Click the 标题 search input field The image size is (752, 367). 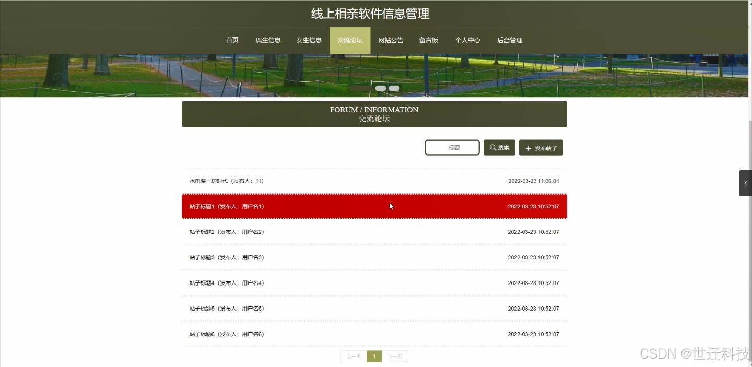click(452, 147)
